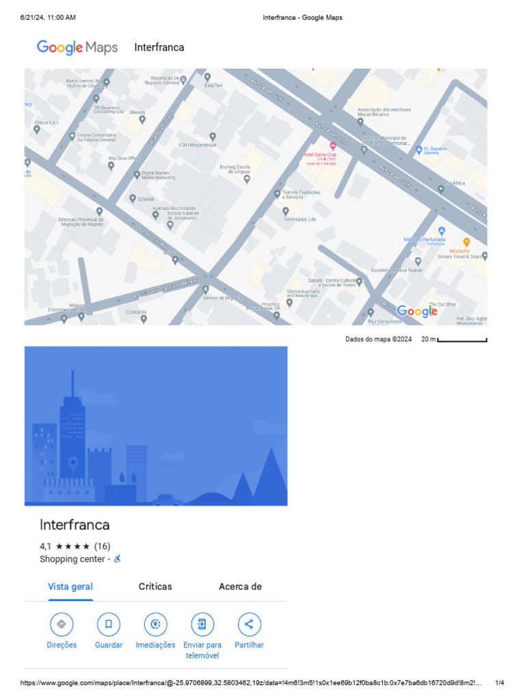Open the Technoplus, Lda pin
This screenshot has height=700, width=525.
[286, 211]
